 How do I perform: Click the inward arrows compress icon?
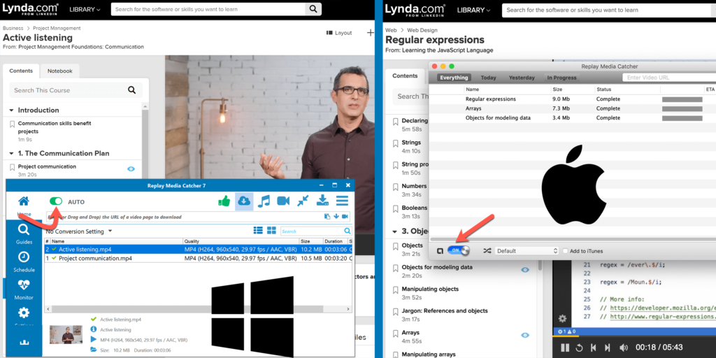click(303, 201)
